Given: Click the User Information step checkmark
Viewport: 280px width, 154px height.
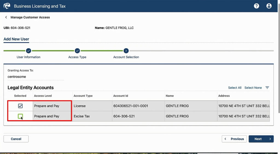Looking at the screenshot, I should [x=28, y=51].
